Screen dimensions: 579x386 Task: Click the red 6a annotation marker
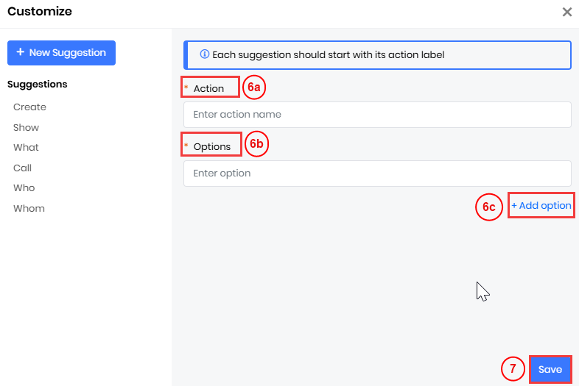pos(253,87)
